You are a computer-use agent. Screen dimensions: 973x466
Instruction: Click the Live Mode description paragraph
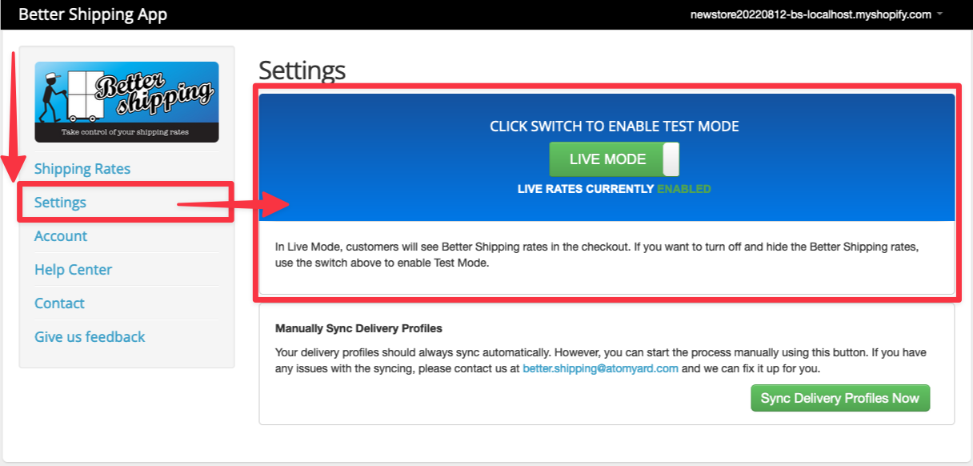[x=596, y=255]
